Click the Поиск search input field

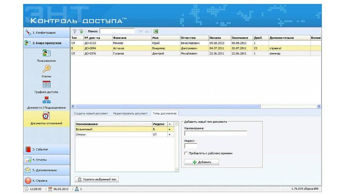pos(117,31)
